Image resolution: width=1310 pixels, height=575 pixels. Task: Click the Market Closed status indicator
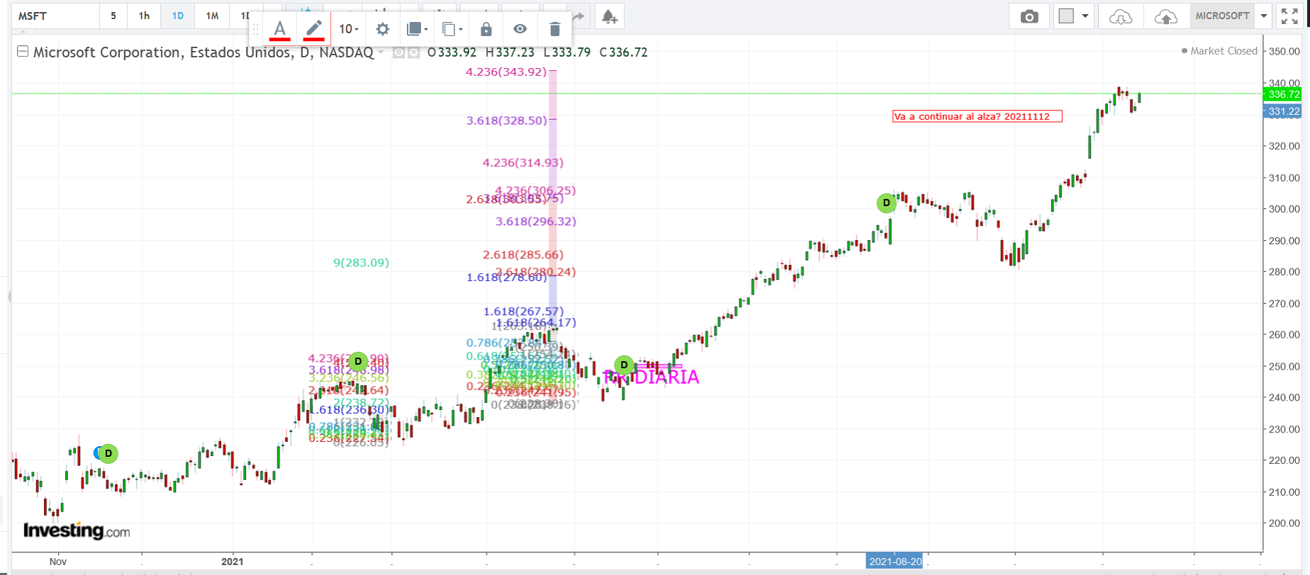1219,51
